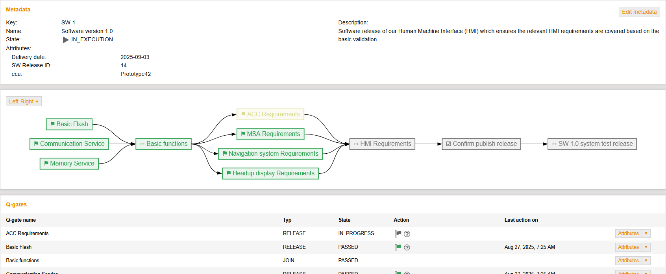Click the green flag icon in Basic Flash row

pos(398,247)
